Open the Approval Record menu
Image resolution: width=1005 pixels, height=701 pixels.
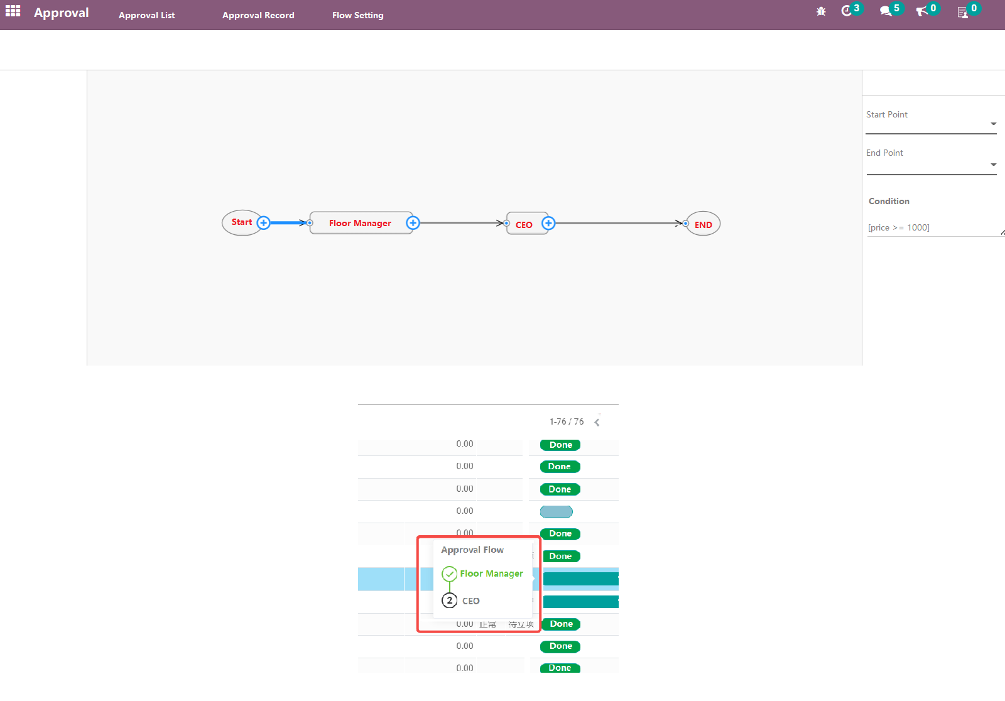(x=258, y=15)
